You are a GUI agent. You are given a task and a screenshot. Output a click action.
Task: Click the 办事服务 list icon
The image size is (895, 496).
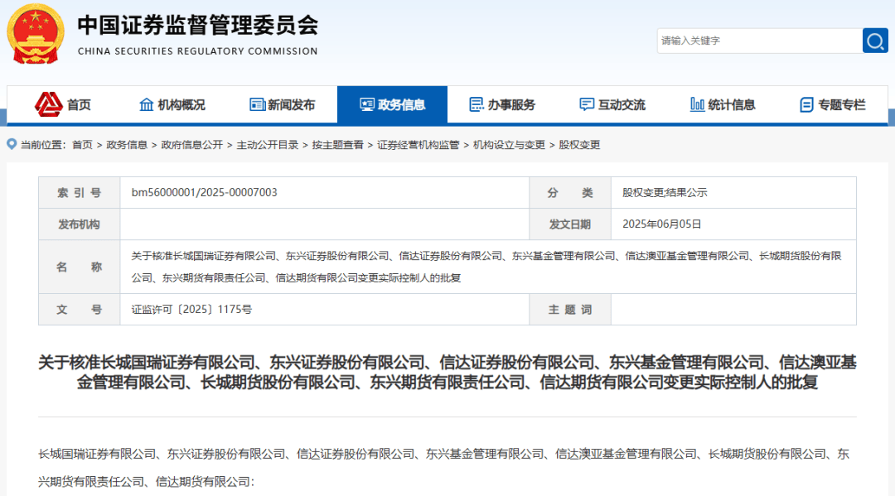(477, 104)
